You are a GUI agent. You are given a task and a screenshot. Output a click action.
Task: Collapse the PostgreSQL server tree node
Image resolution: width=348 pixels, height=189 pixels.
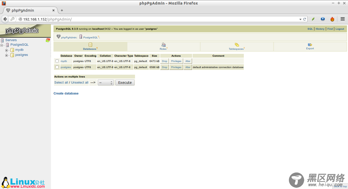(1, 45)
